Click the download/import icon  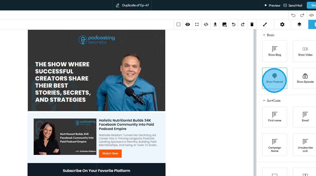pos(215,24)
